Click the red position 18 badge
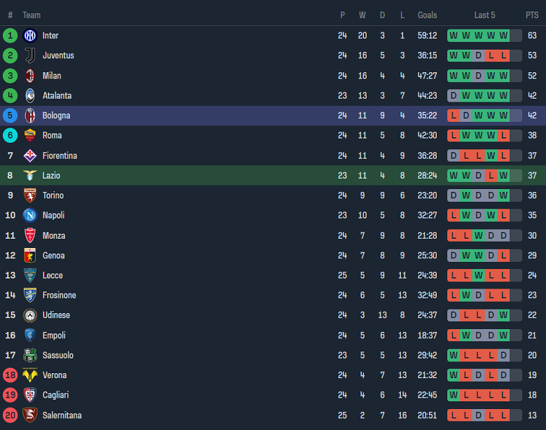This screenshot has height=430, width=546. point(10,375)
